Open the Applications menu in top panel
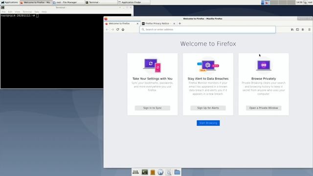This screenshot has height=176, width=313. pyautogui.click(x=9, y=2)
